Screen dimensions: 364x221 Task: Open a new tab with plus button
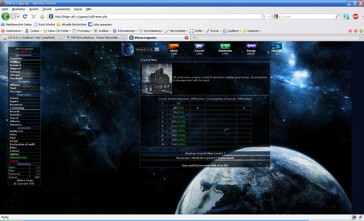[194, 38]
